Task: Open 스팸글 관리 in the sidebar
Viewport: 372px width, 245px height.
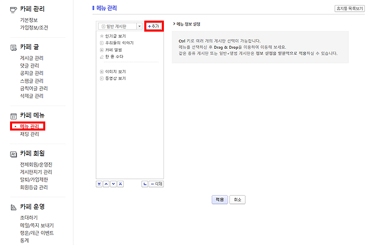Action: pos(32,81)
